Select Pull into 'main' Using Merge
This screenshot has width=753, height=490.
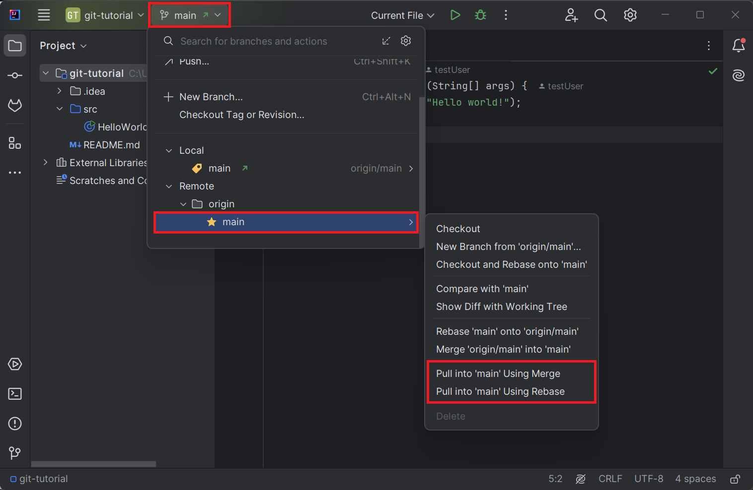tap(498, 373)
